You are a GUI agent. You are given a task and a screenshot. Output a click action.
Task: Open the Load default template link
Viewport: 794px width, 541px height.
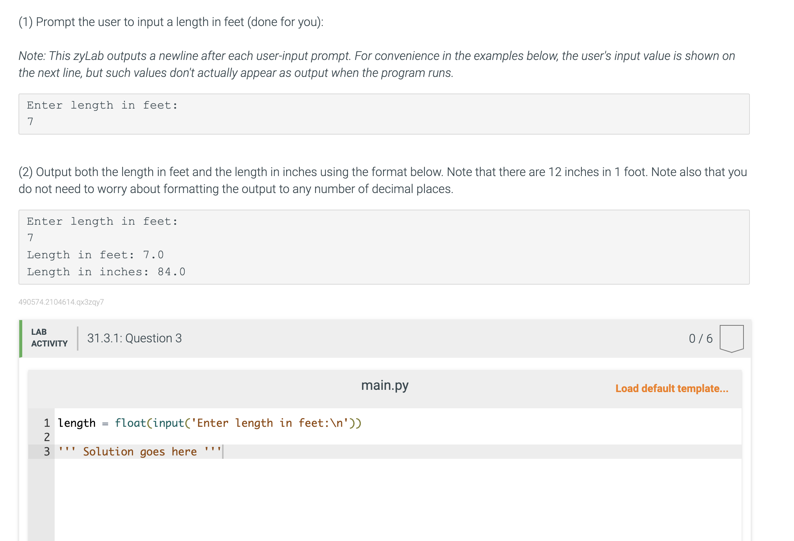(x=671, y=388)
